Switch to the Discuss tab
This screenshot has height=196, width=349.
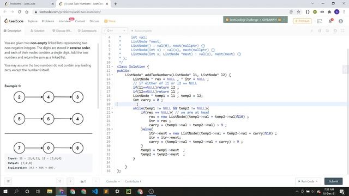62,30
